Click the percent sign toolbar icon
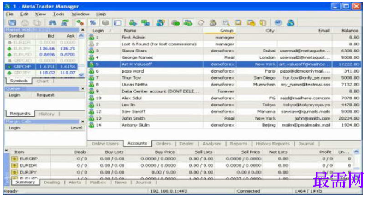 [93, 23]
